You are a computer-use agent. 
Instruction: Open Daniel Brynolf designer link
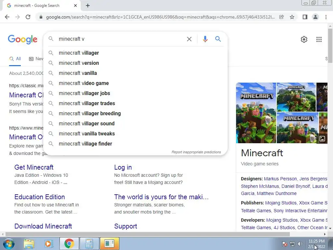(x=296, y=186)
